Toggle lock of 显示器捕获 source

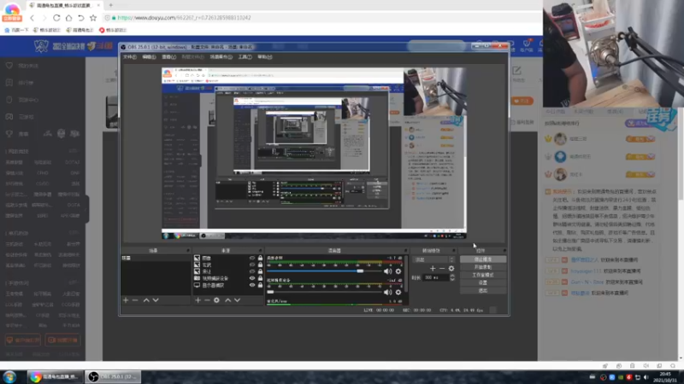(x=261, y=285)
